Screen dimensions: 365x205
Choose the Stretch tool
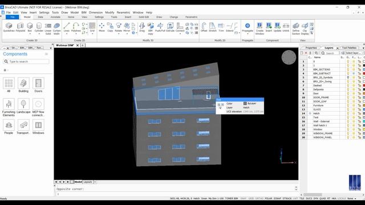click(x=213, y=27)
